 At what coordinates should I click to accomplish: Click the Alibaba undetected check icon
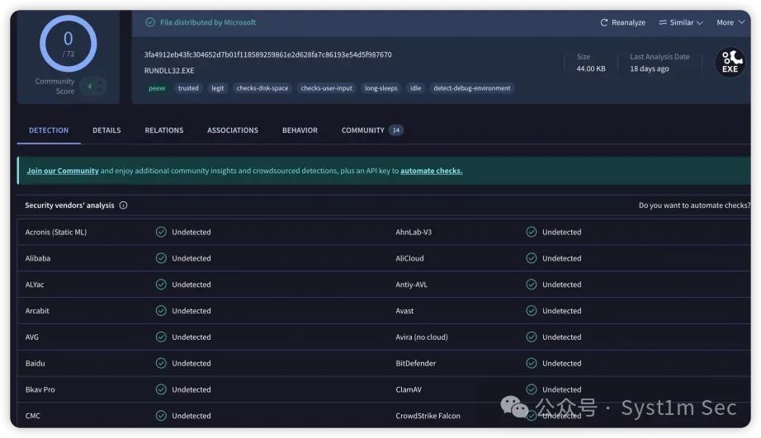coord(161,258)
